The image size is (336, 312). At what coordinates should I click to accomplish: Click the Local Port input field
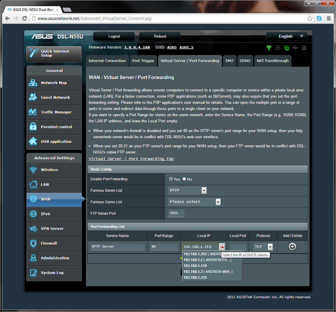(x=238, y=247)
